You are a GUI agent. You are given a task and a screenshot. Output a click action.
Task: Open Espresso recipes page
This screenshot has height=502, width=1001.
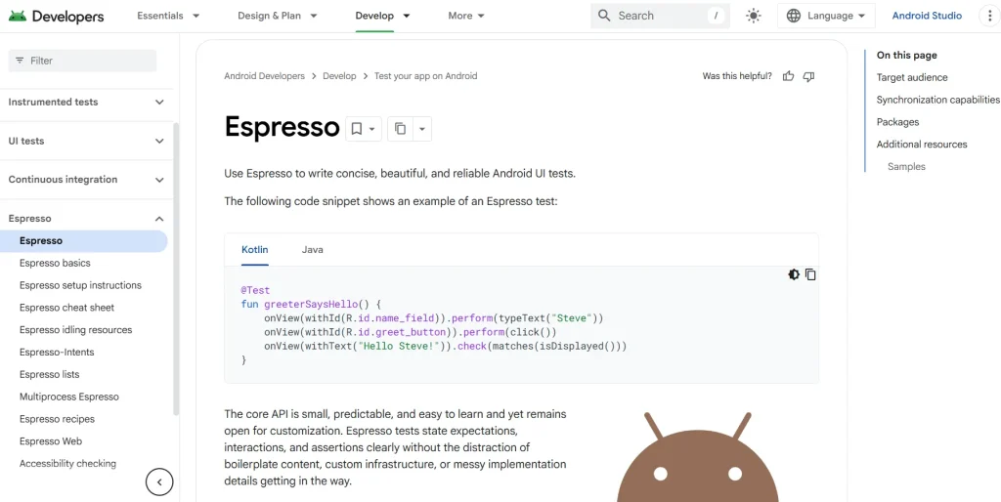tap(57, 419)
